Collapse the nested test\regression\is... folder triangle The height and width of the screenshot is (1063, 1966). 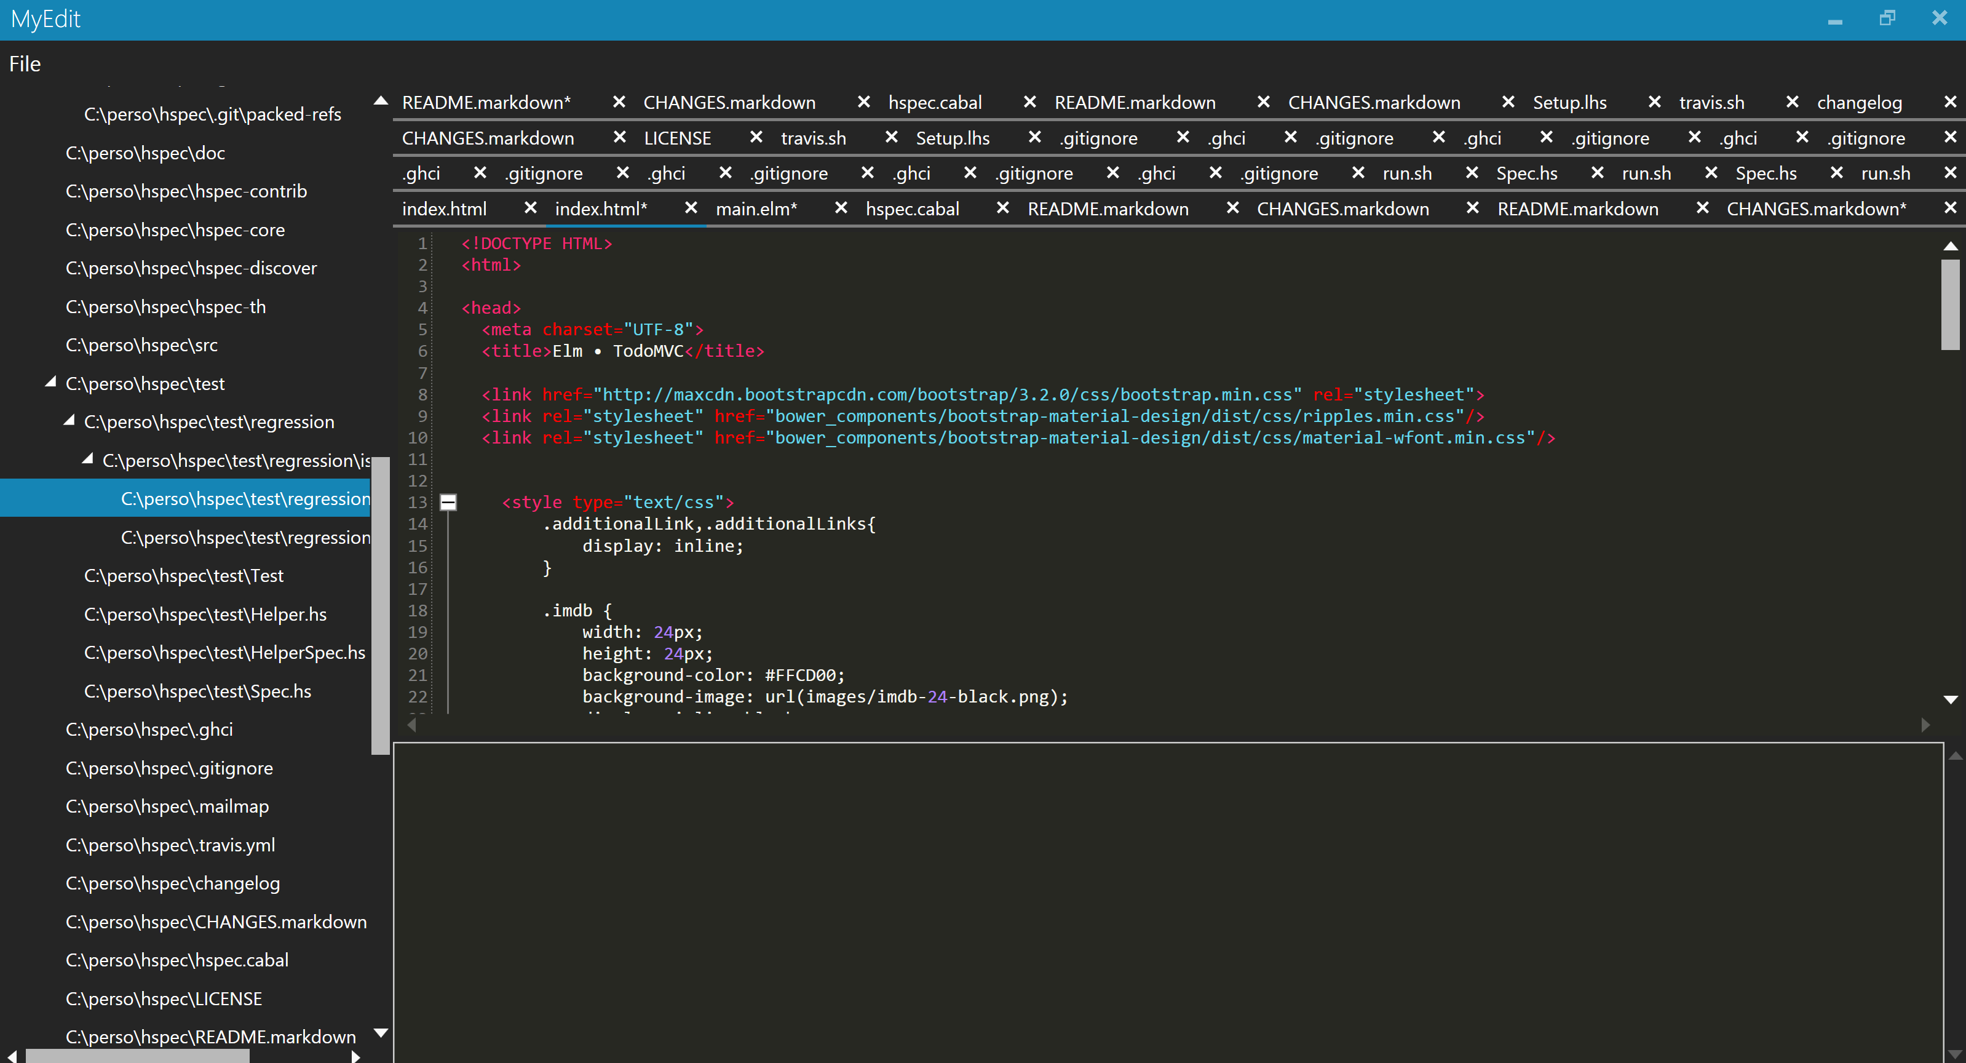(87, 459)
